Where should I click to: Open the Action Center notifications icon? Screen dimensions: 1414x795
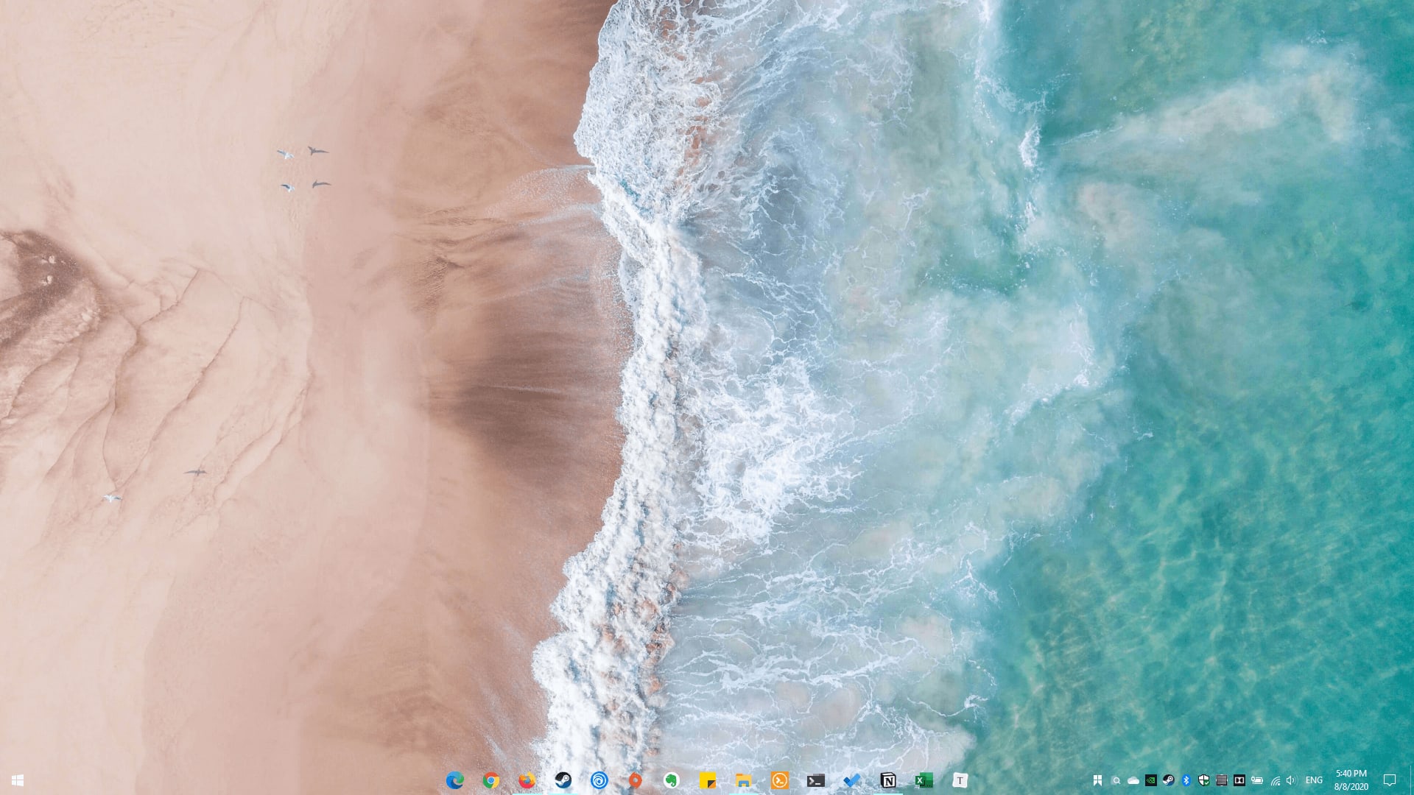click(x=1390, y=780)
